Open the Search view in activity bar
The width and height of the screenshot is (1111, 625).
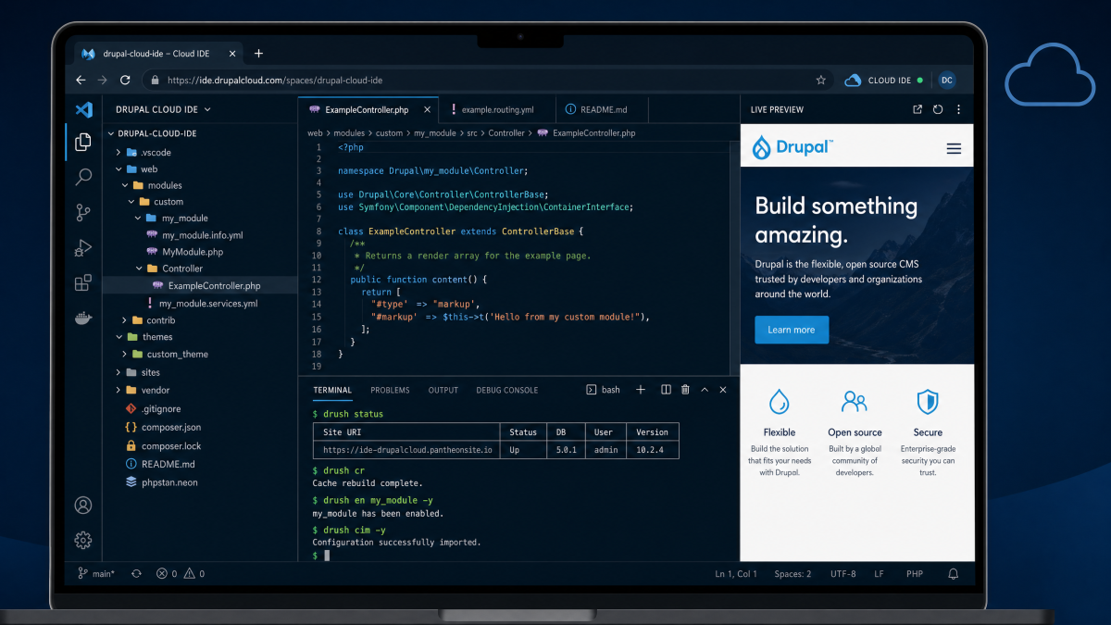(83, 177)
